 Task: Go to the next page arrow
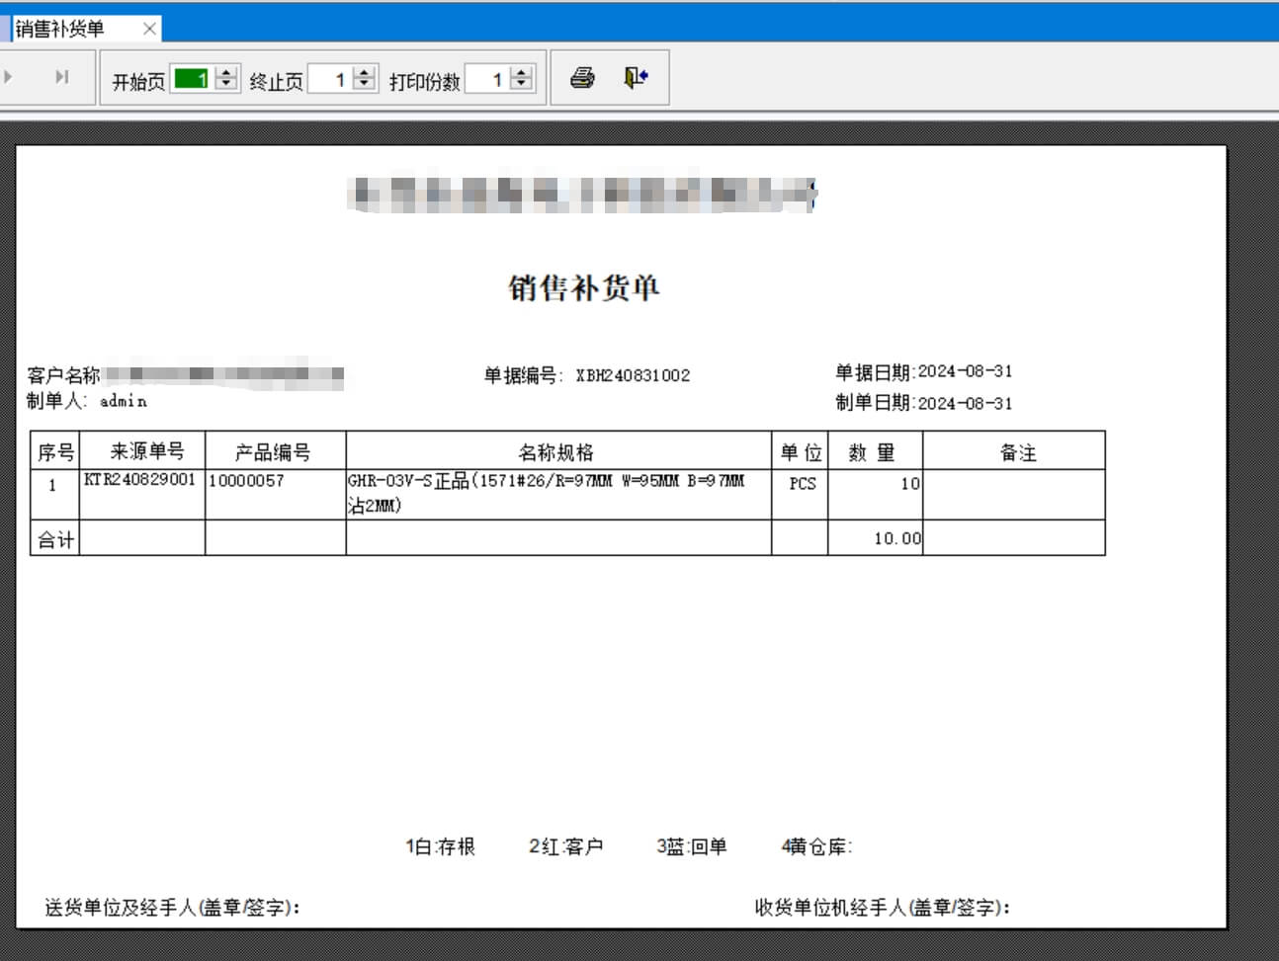(8, 77)
